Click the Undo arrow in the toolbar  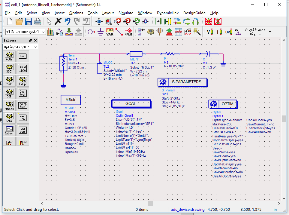click(68, 21)
